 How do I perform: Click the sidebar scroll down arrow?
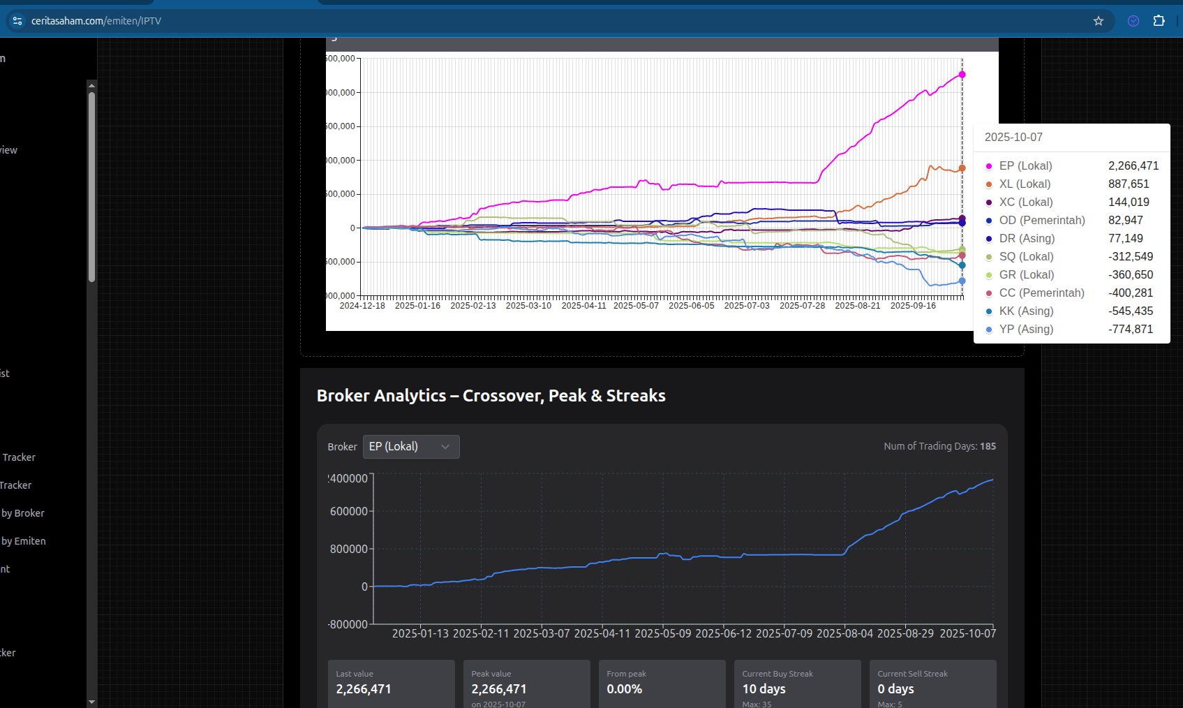pos(91,702)
